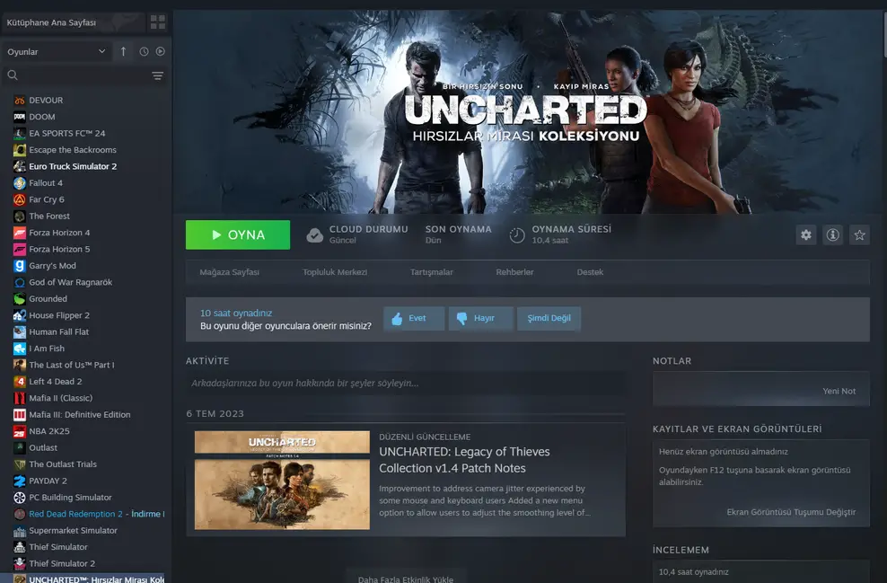887x583 pixels.
Task: Select DOOM in the game list
Action: [x=42, y=117]
